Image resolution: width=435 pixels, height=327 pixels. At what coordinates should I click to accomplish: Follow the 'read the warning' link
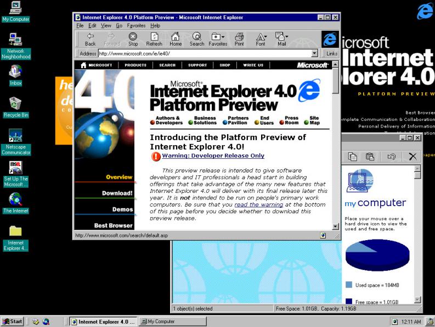tap(258, 204)
